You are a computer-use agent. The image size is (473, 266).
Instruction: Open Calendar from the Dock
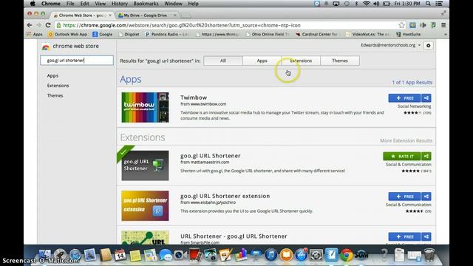[x=120, y=255]
